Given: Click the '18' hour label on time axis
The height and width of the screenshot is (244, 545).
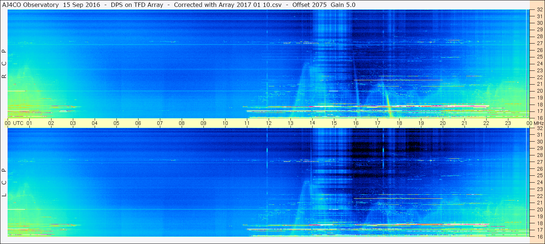Looking at the screenshot, I should pos(399,123).
